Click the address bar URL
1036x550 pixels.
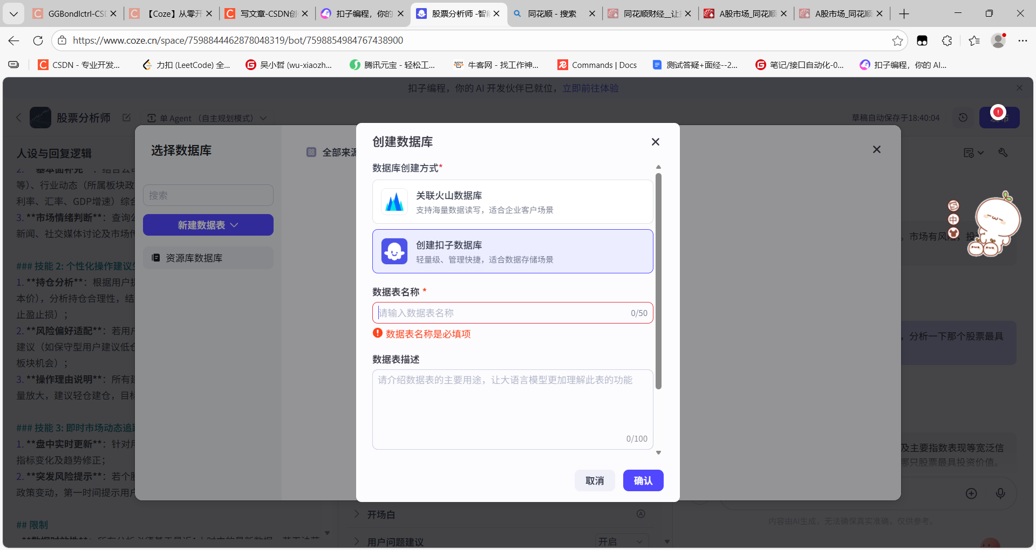(x=238, y=40)
